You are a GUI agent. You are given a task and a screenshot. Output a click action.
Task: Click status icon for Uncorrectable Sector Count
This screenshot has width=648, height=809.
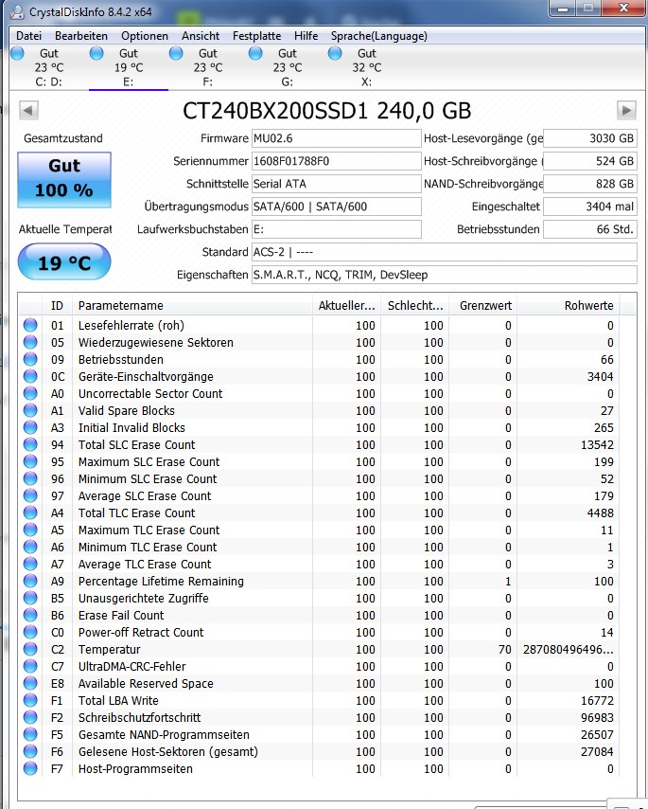30,393
